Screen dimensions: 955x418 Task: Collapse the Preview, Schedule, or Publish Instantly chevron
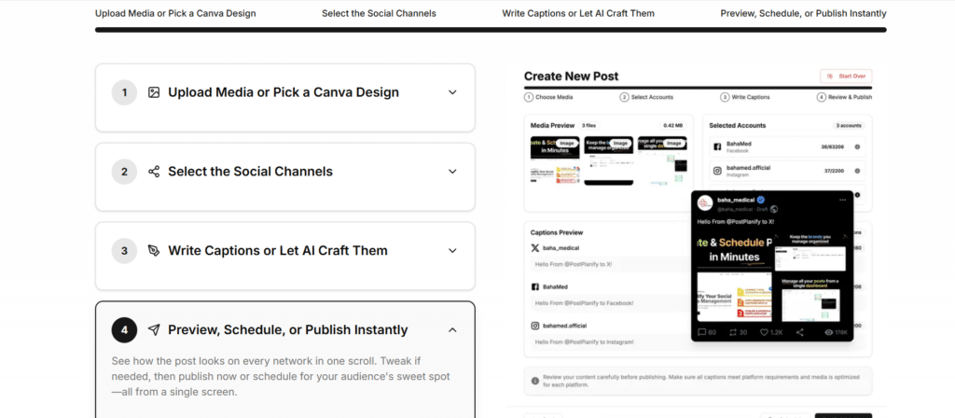[x=452, y=329]
